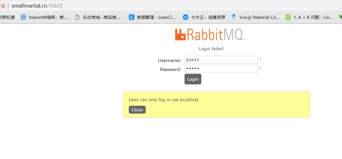Open the LintCode A + B 问题 bookmark icon
This screenshot has width=342, height=159.
click(288, 17)
